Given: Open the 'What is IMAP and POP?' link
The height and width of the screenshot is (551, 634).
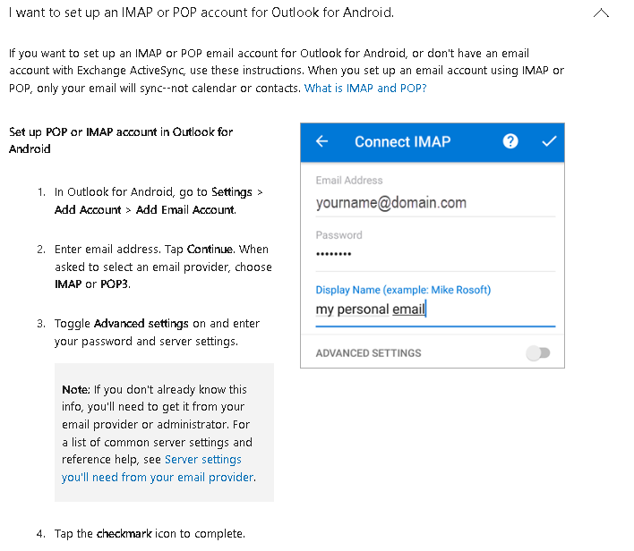Looking at the screenshot, I should 365,88.
